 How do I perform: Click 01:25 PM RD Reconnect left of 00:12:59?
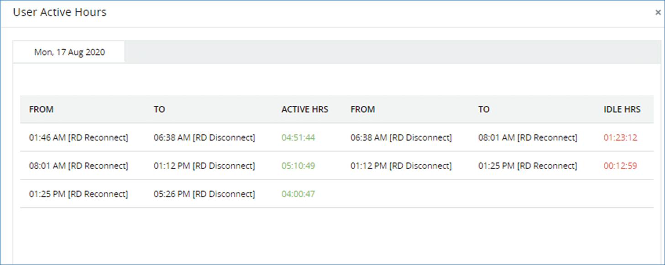click(528, 166)
